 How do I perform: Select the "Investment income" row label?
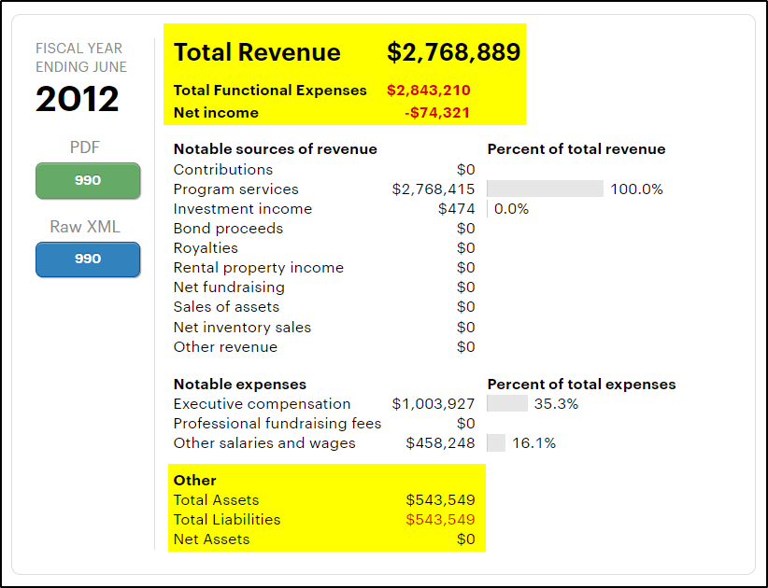pyautogui.click(x=243, y=209)
